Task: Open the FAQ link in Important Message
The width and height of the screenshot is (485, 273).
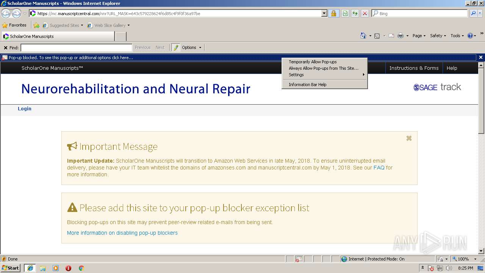Action: (379, 168)
